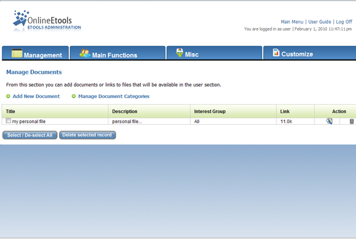The image size is (356, 239).
Task: Click the Customize tab chart icon
Action: [276, 52]
